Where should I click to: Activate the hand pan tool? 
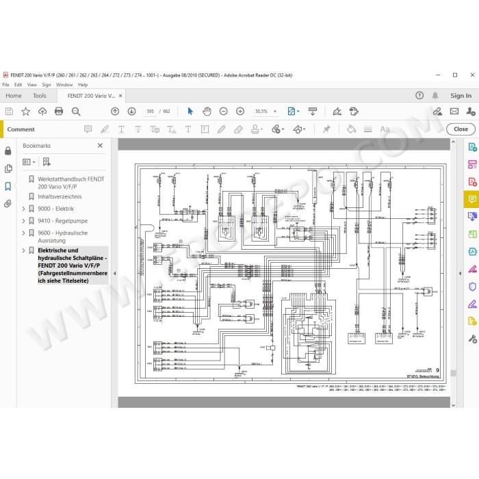click(x=207, y=112)
